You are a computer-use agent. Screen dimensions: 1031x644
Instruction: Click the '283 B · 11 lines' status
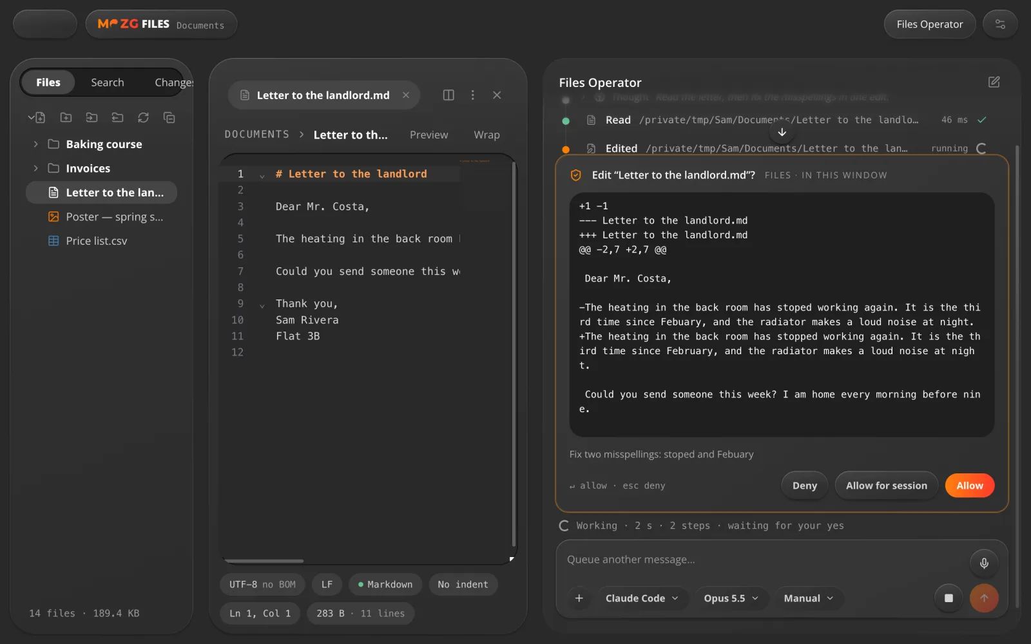pos(360,613)
